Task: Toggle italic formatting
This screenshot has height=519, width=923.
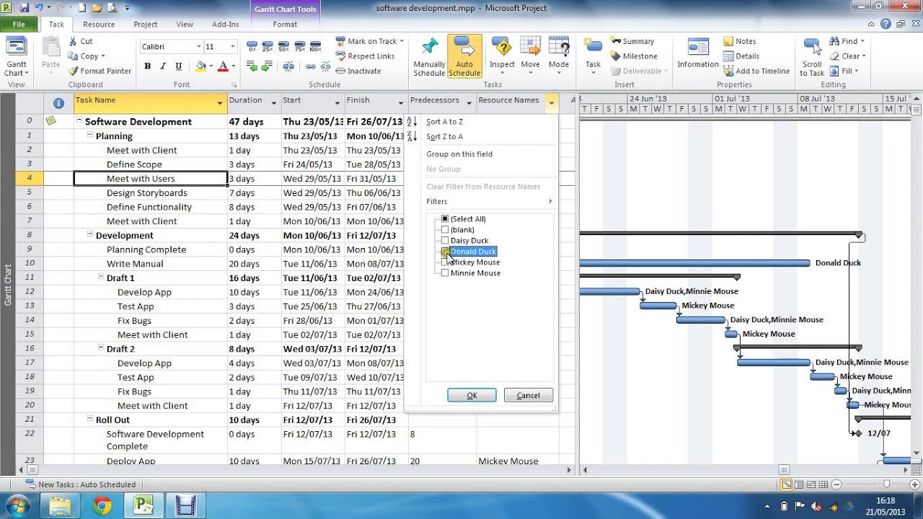Action: point(163,66)
